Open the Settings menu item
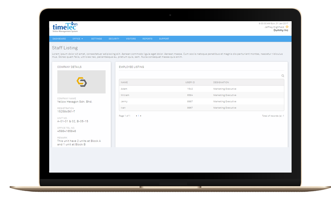331x198 pixels. click(97, 39)
